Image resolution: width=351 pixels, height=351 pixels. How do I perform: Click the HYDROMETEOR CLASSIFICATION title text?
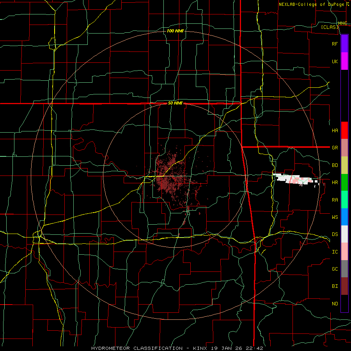(x=137, y=348)
